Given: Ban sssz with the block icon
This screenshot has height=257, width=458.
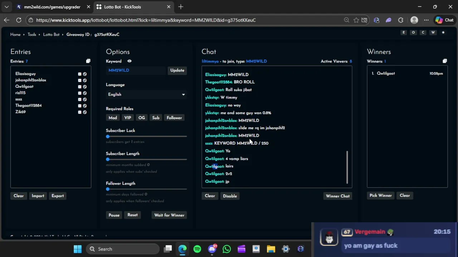Looking at the screenshot, I should (85, 99).
